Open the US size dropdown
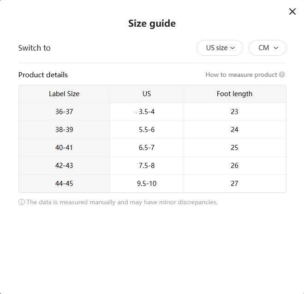The height and width of the screenshot is (294, 304). pos(220,48)
